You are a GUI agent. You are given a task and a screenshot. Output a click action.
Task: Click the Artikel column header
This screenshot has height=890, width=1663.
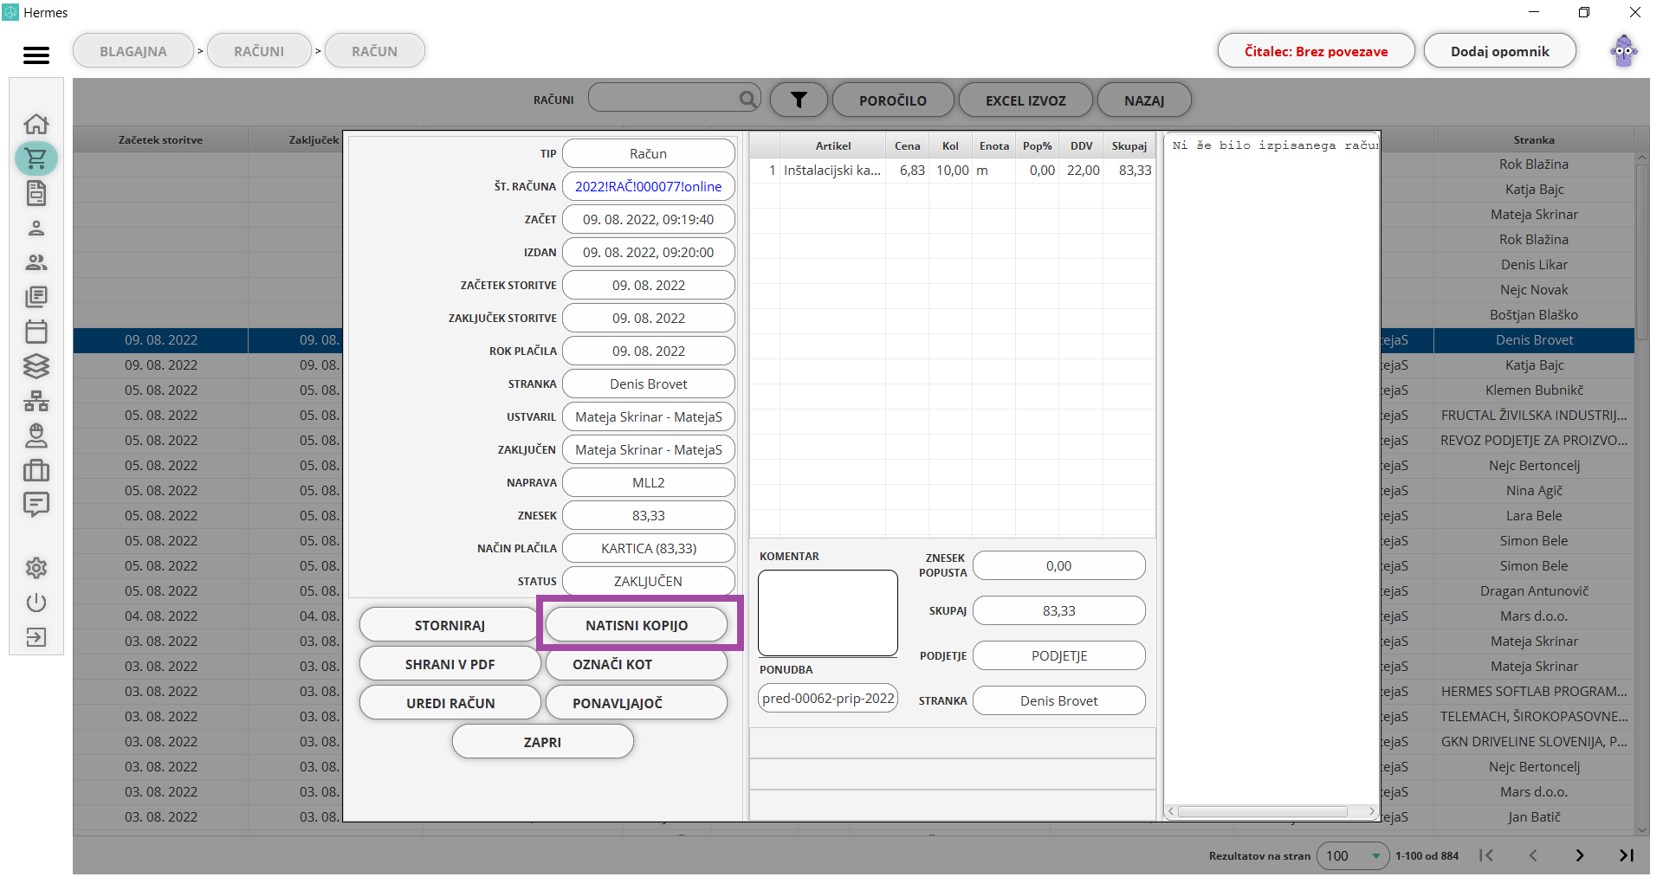[x=832, y=145]
